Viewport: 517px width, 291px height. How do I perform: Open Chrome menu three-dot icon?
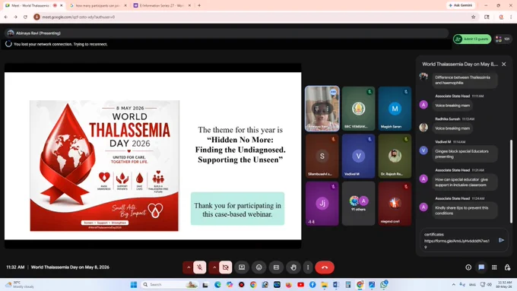point(511,17)
